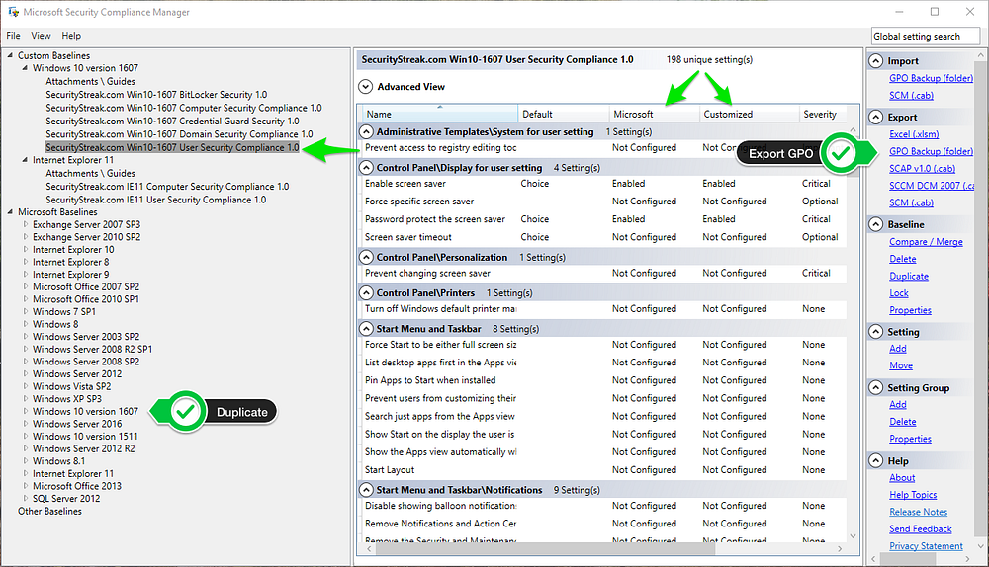Click Delete under Setting Group
The image size is (989, 567).
[x=903, y=422]
